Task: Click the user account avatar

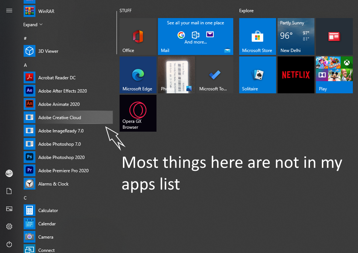Action: (9, 173)
